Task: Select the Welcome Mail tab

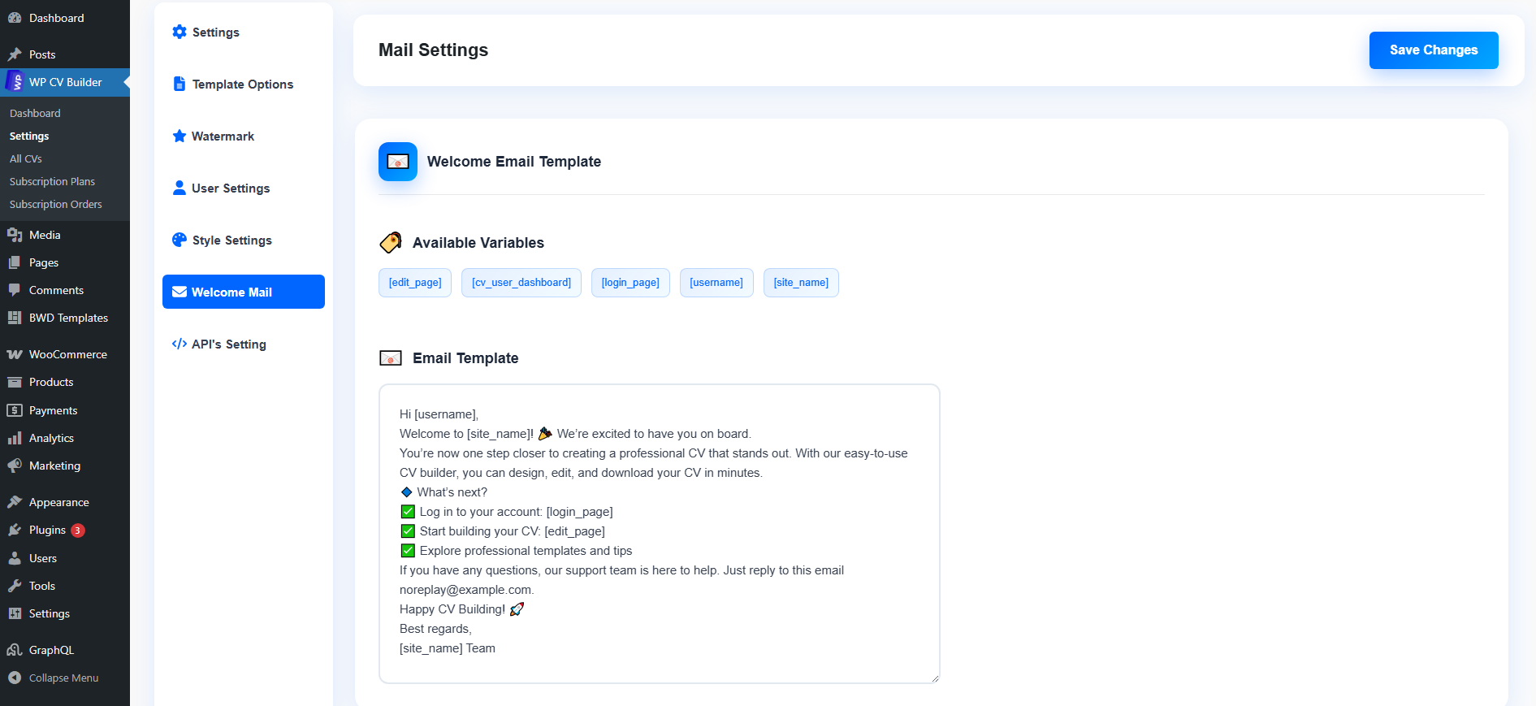Action: coord(244,292)
